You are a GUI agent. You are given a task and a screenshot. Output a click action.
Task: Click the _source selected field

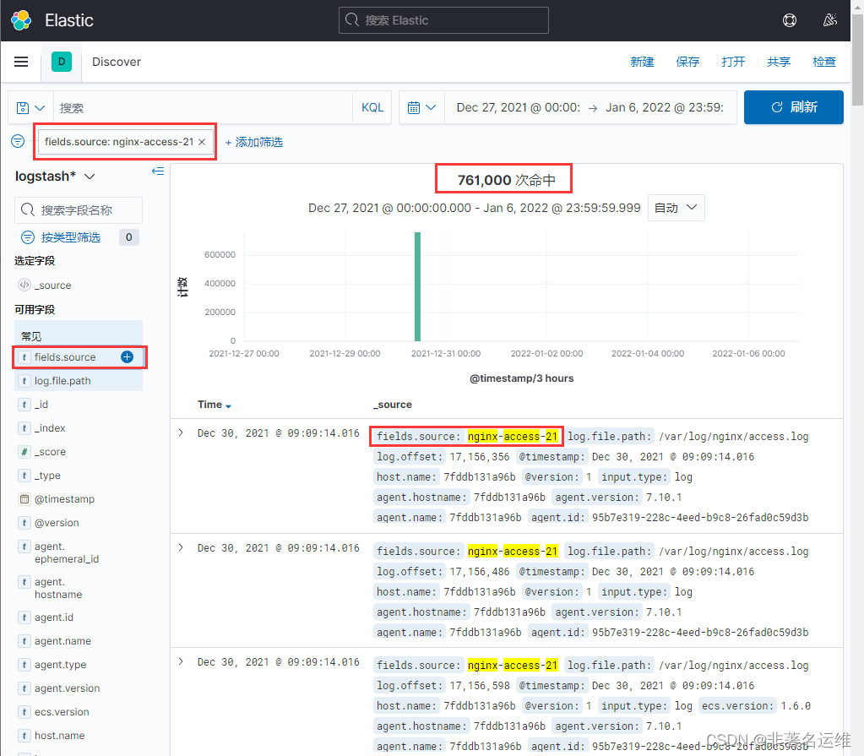(x=52, y=286)
